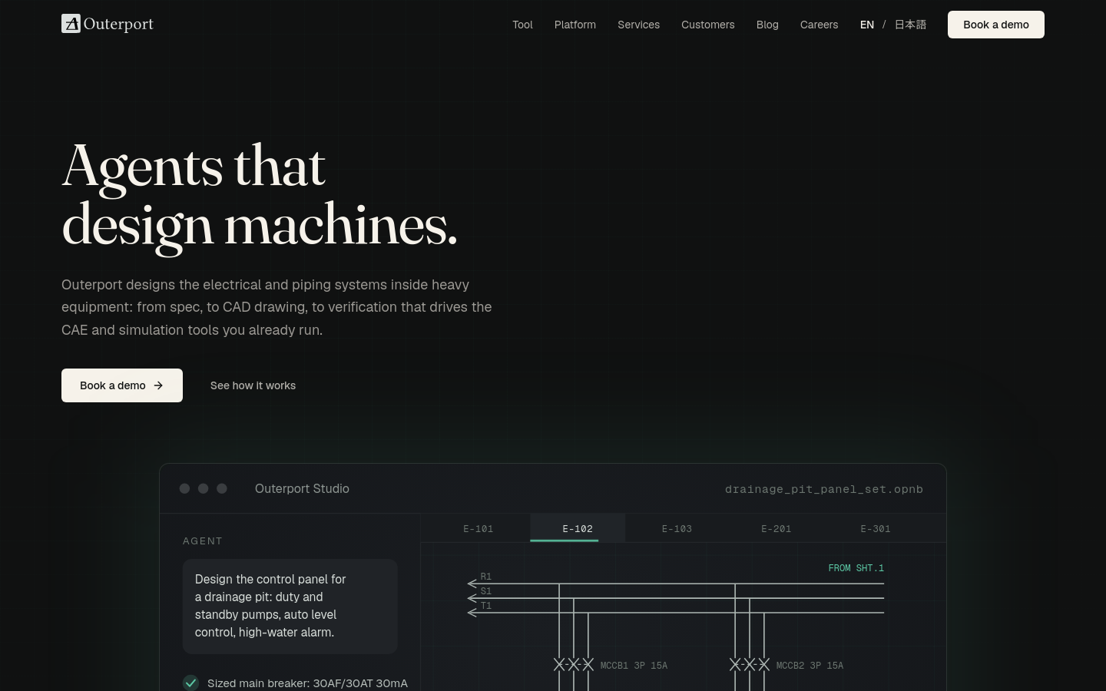Click the second window dot in Studio
The image size is (1106, 691).
pos(203,488)
